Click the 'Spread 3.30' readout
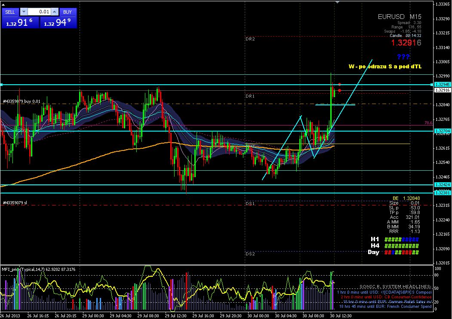452x319 pixels. pyautogui.click(x=409, y=23)
